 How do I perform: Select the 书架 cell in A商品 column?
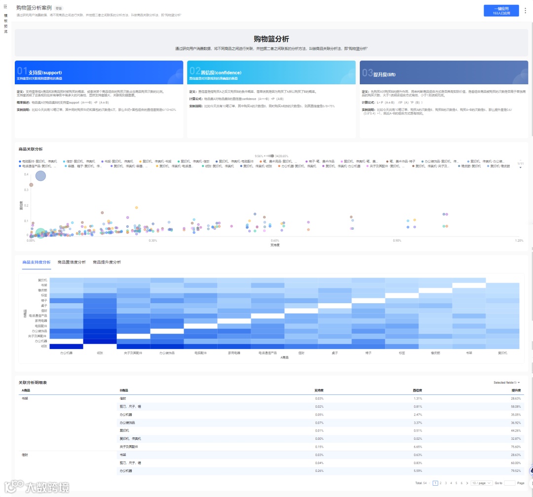point(25,398)
